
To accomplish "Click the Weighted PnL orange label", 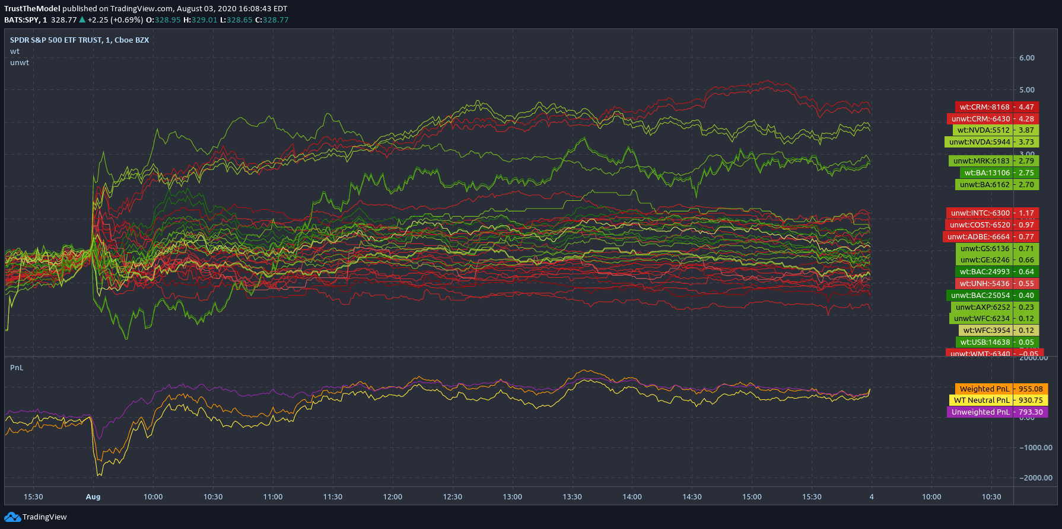I will pos(1001,389).
